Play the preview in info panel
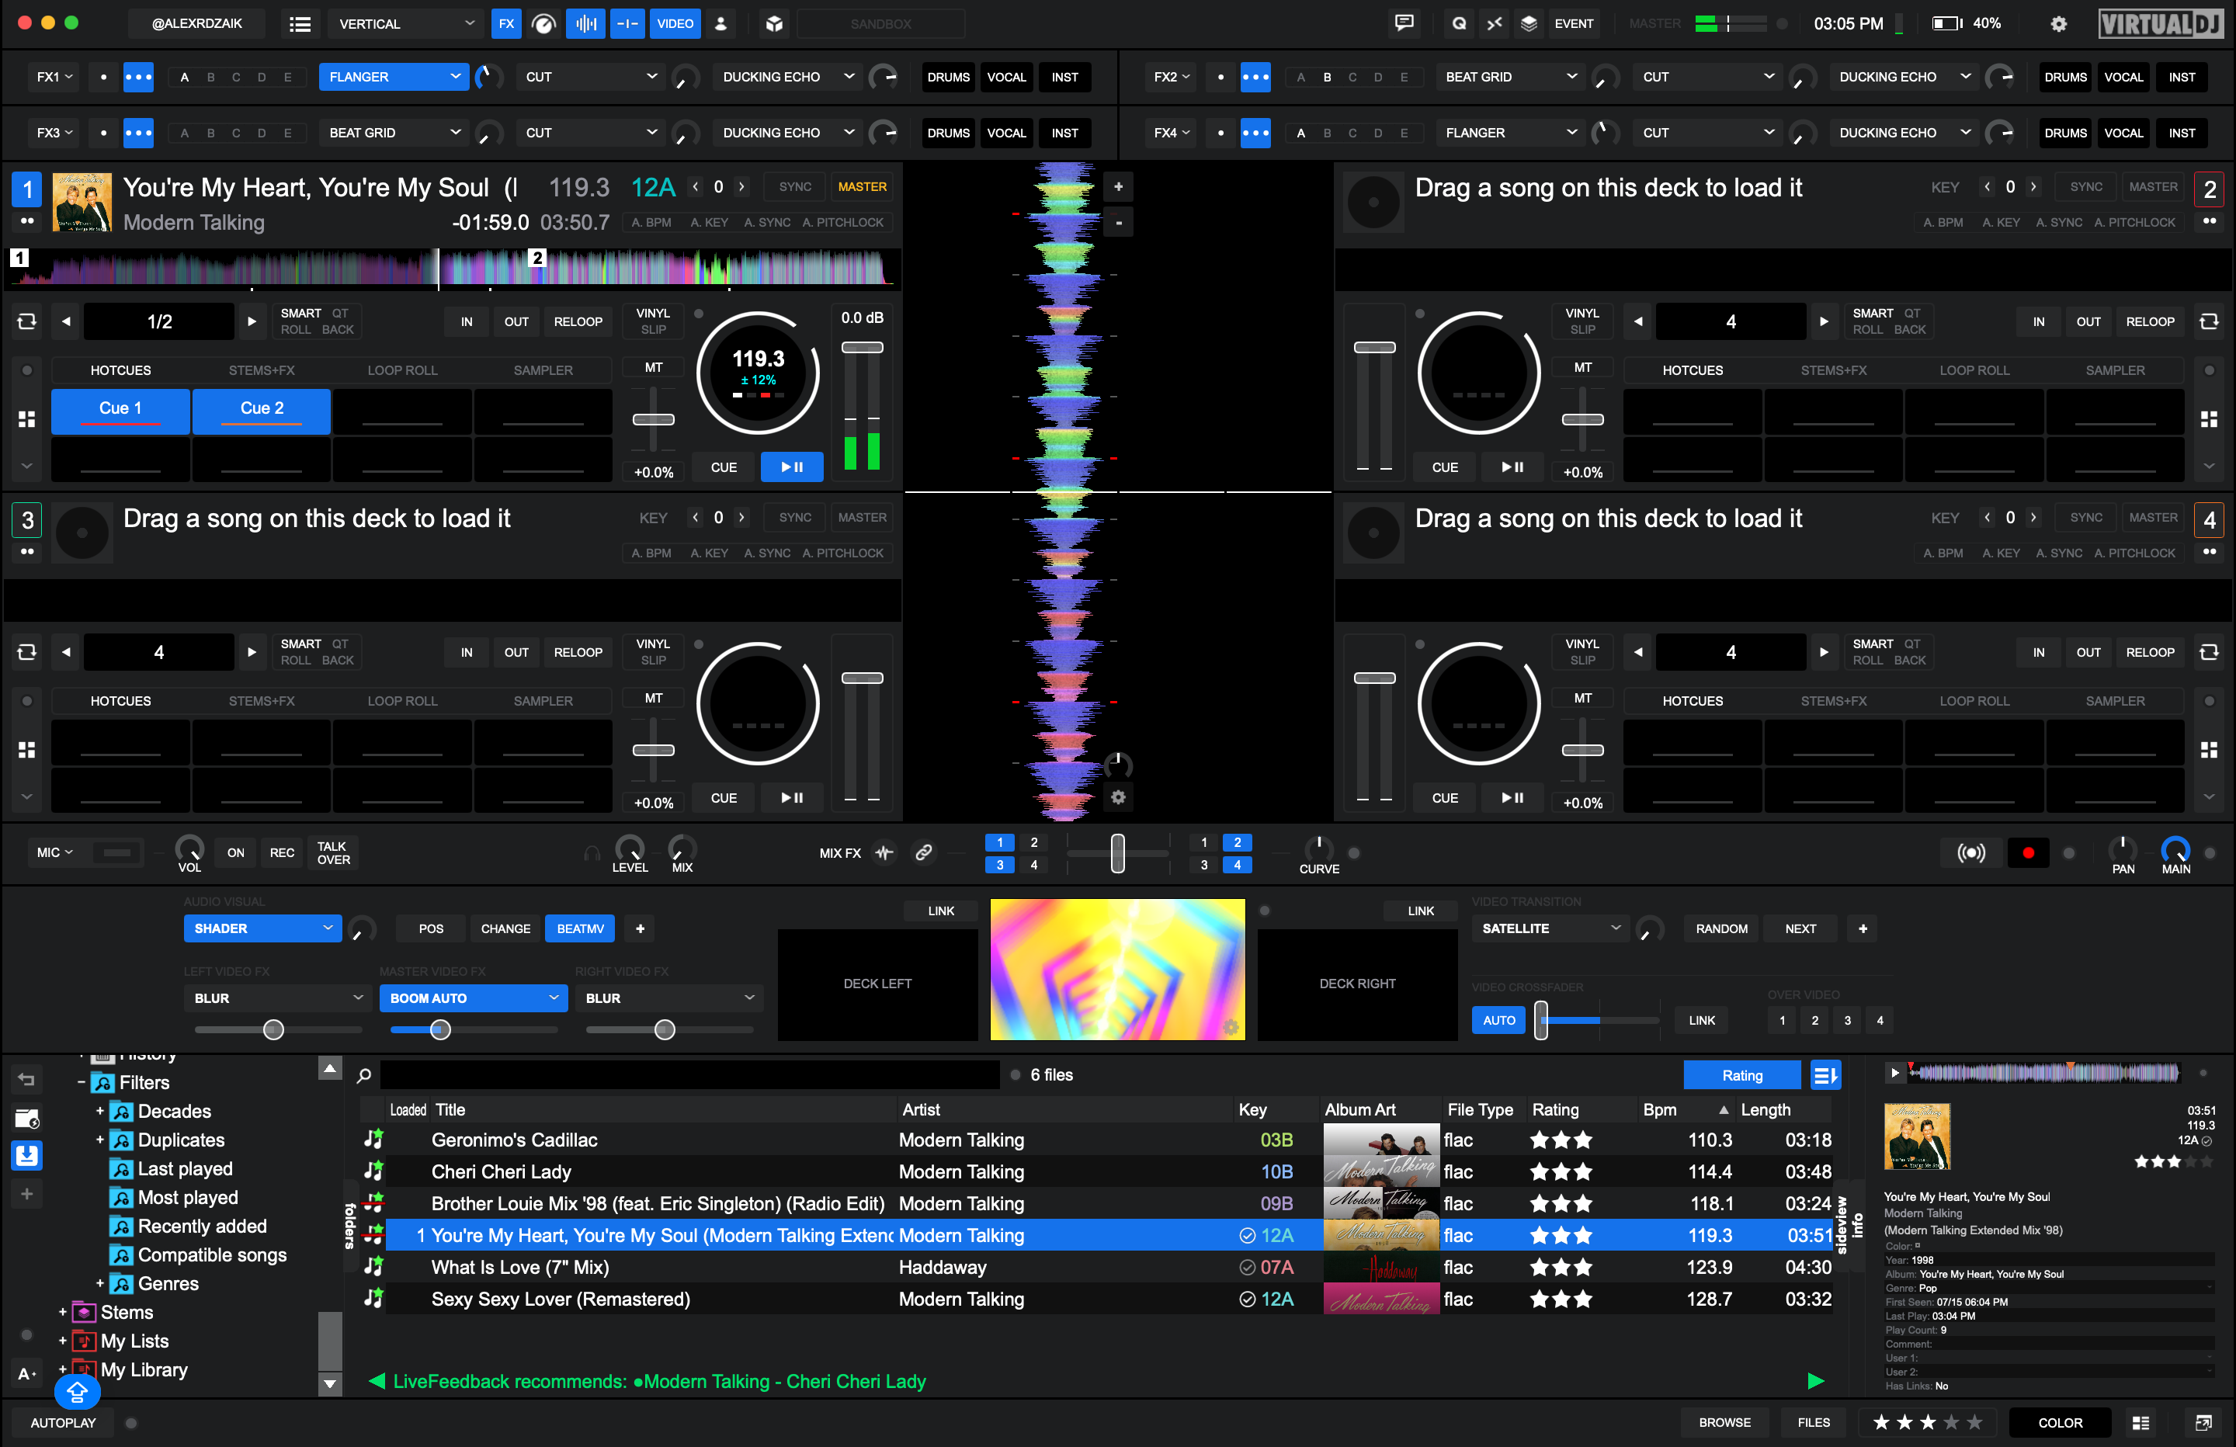This screenshot has height=1447, width=2236. coord(1895,1072)
